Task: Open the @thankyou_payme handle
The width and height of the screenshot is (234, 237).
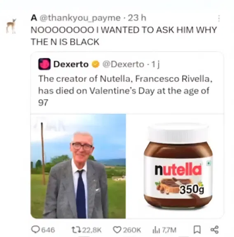Action: pos(80,18)
